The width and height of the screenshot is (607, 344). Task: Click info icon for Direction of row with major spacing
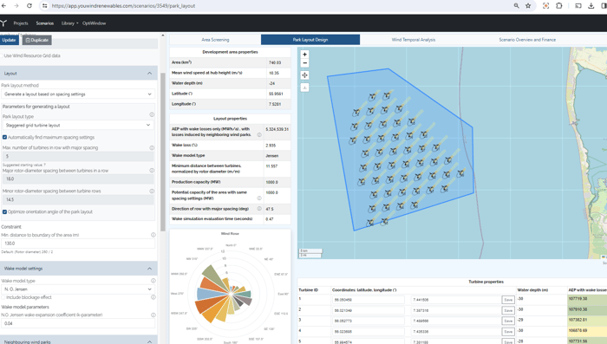pos(259,209)
